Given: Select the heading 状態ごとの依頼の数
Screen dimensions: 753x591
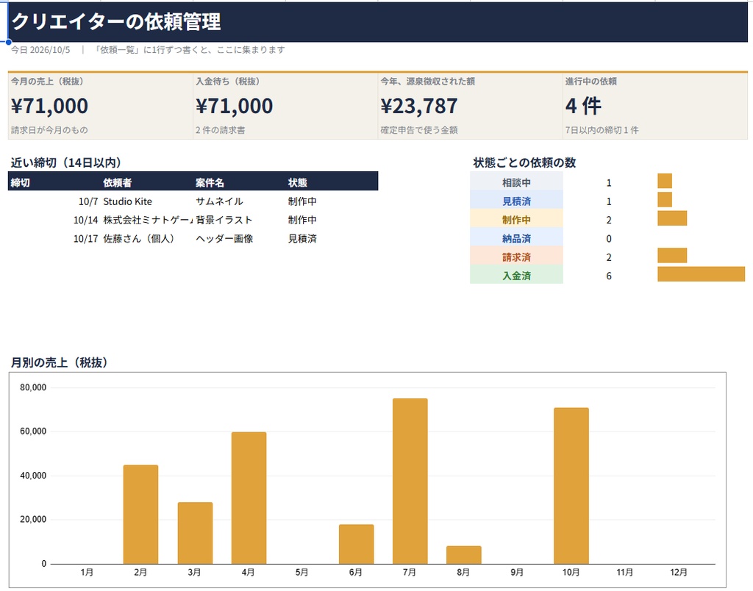Looking at the screenshot, I should click(x=524, y=162).
